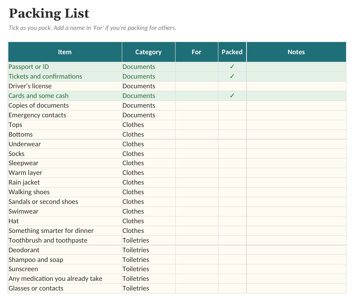This screenshot has width=354, height=301.
Task: Select the 'Tick as you pack' subtitle
Action: pyautogui.click(x=92, y=28)
